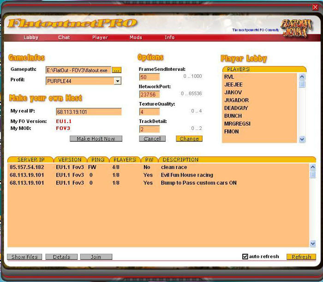The image size is (323, 282).
Task: Go to the Mods tab
Action: (136, 37)
